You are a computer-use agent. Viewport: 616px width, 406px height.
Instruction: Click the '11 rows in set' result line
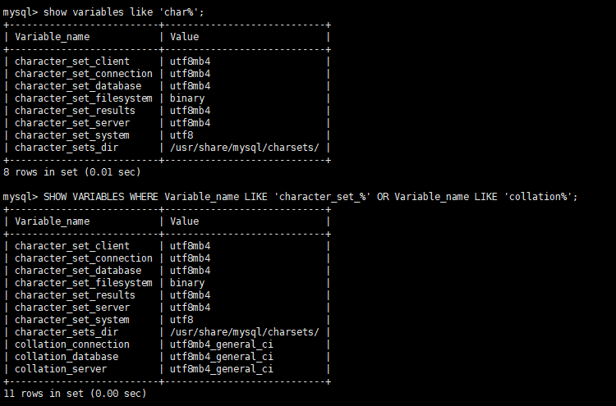click(75, 394)
